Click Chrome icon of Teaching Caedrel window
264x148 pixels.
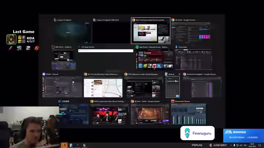click(x=134, y=20)
